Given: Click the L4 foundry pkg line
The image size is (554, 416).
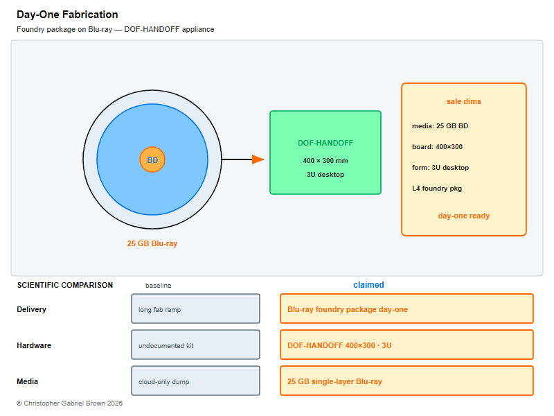Looking at the screenshot, I should tap(437, 189).
